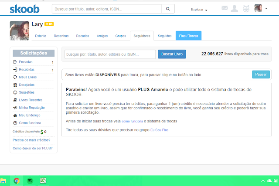Open the Explorar dropdown menu
Image resolution: width=279 pixels, height=186 pixels.
point(199,10)
